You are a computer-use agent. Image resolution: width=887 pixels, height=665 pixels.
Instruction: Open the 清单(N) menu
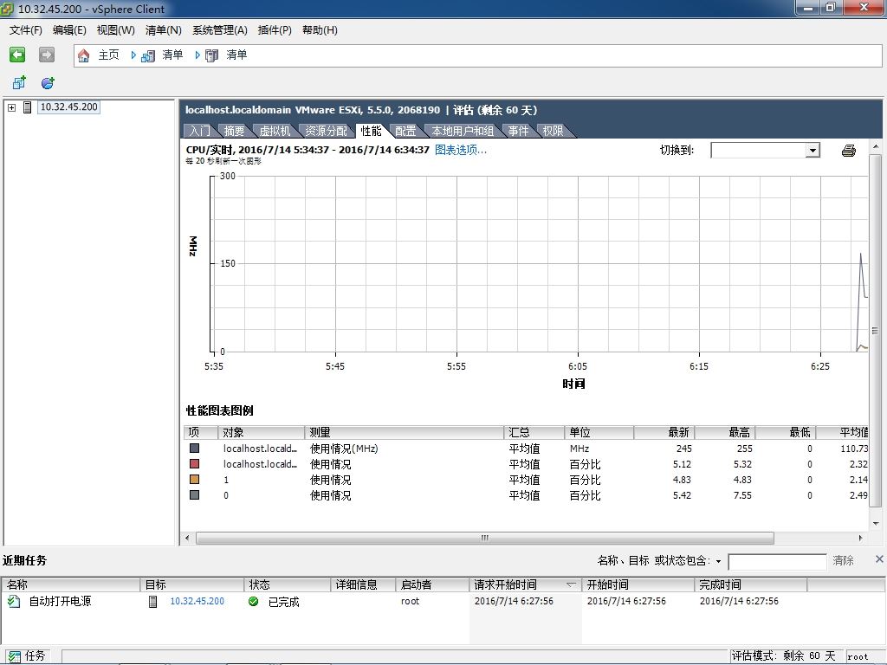coord(164,30)
